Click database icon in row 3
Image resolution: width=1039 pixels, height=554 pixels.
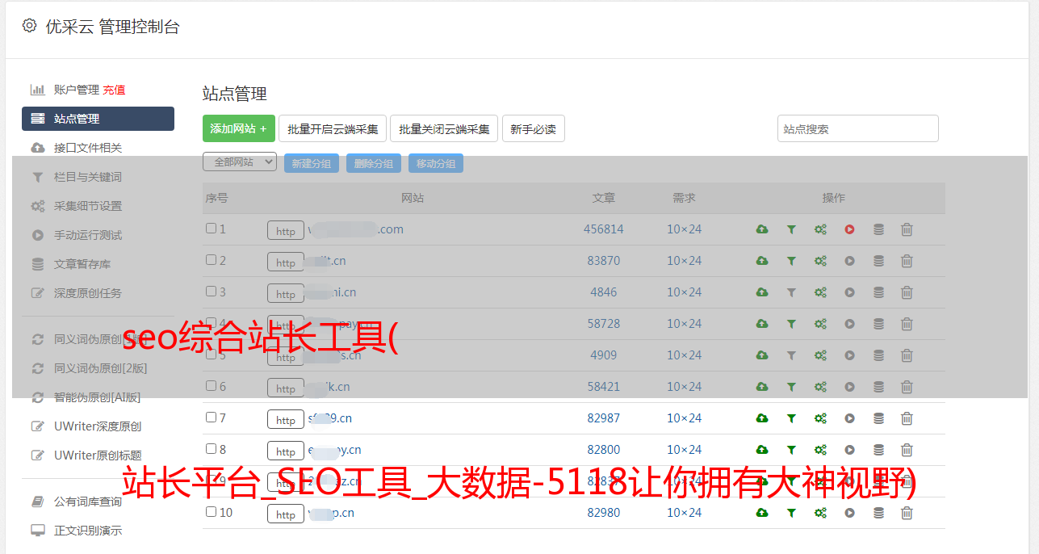(878, 292)
